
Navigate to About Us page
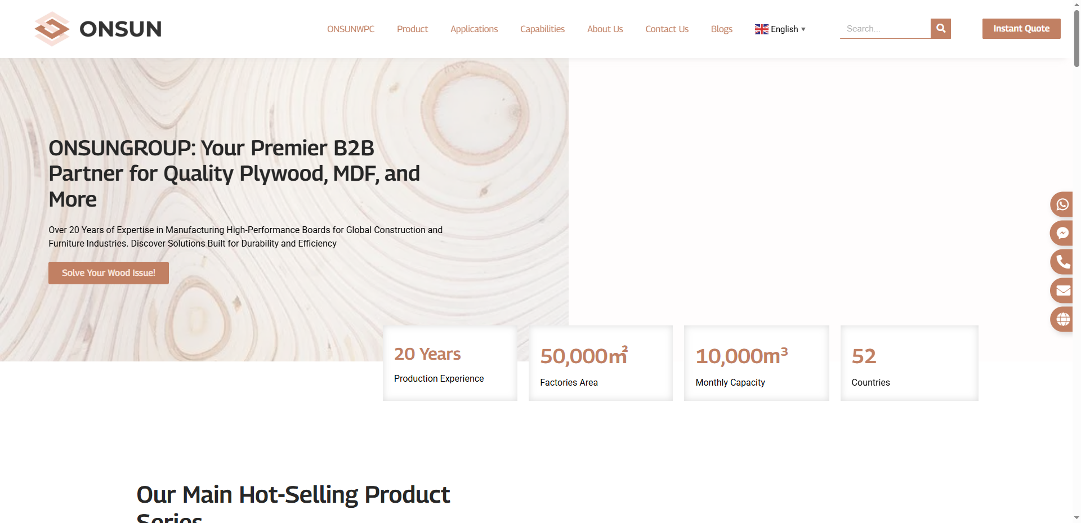pyautogui.click(x=605, y=29)
